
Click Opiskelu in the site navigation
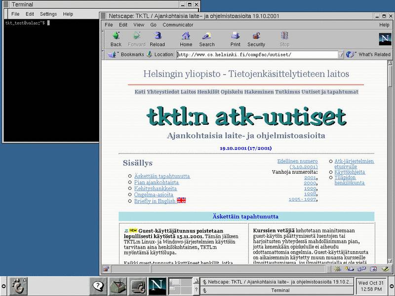pos(232,92)
